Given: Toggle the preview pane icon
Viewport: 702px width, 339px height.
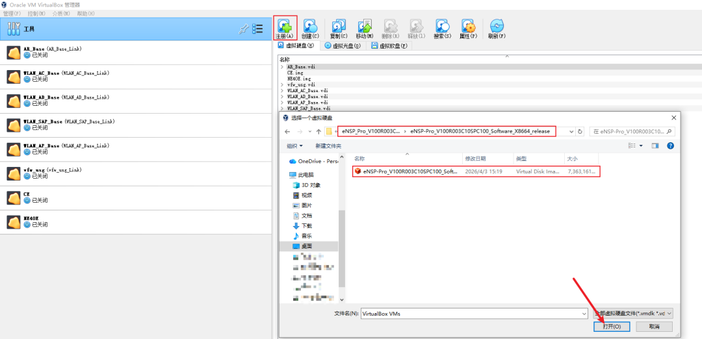Looking at the screenshot, I should coord(655,146).
